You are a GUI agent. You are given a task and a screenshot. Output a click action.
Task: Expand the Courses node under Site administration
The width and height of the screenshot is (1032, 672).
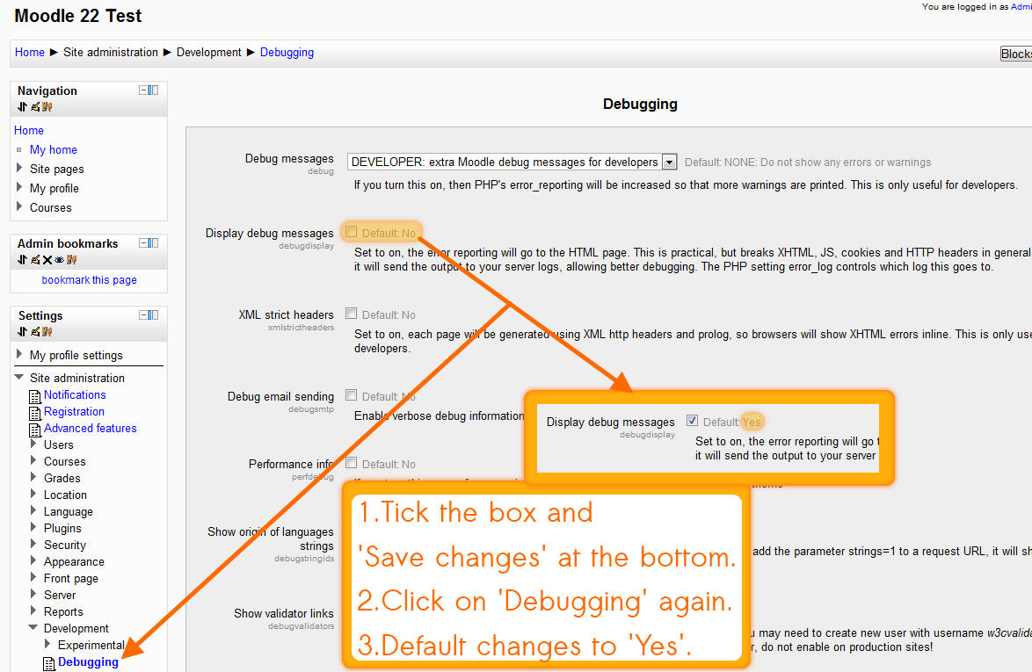coord(33,460)
